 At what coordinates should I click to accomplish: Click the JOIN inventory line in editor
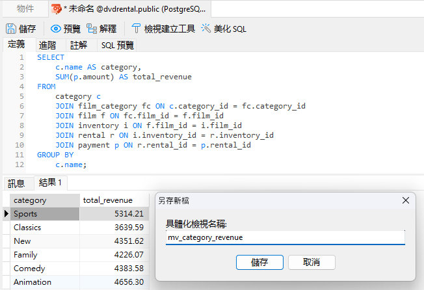click(x=148, y=125)
